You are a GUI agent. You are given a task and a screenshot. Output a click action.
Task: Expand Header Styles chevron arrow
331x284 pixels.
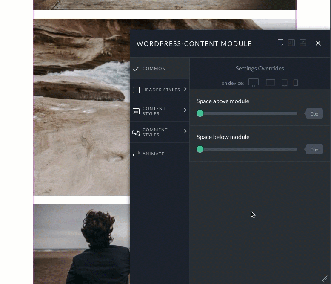185,89
